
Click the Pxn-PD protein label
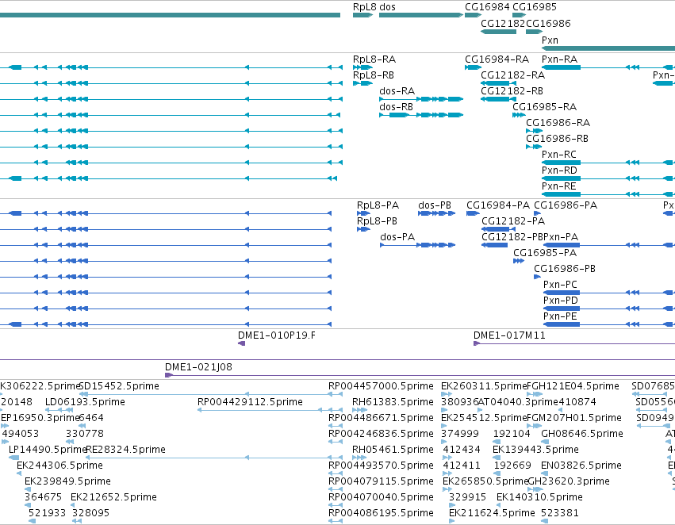(x=561, y=301)
